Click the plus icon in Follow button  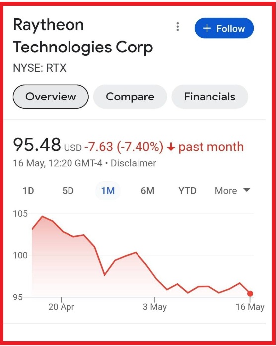tap(207, 28)
